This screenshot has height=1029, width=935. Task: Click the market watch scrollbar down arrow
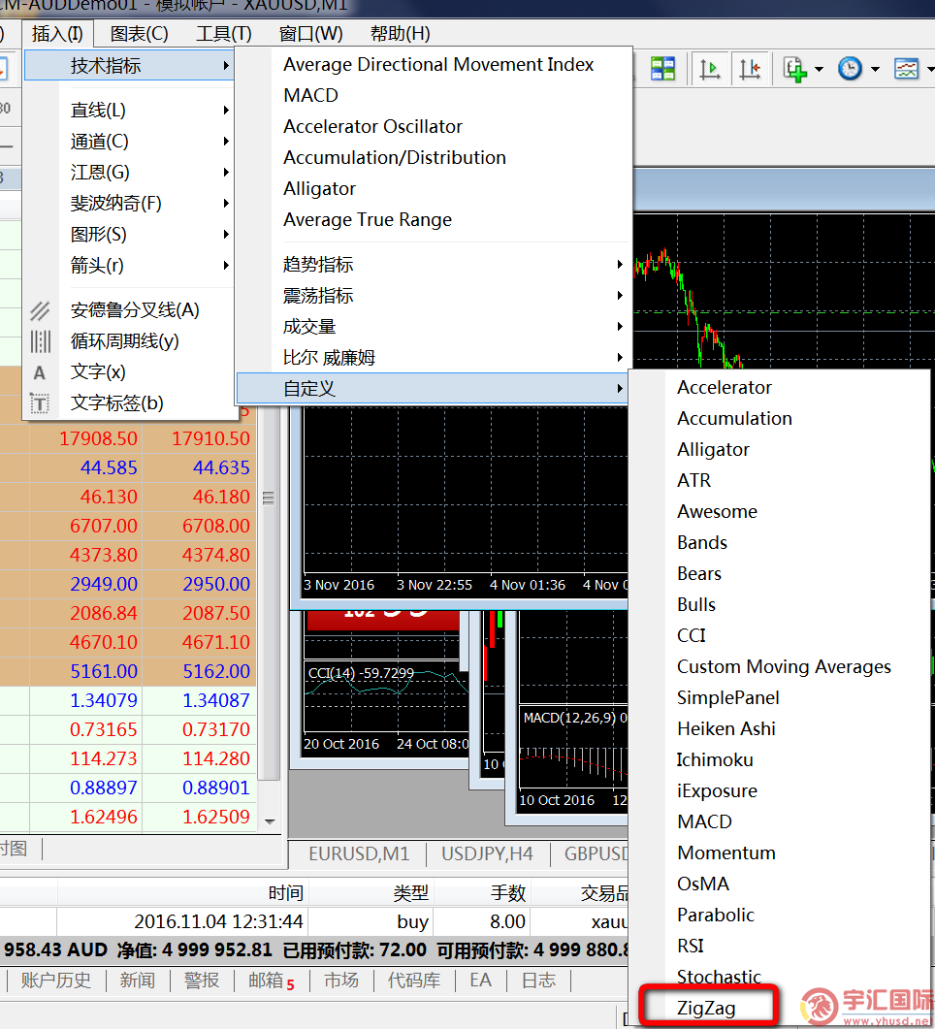pos(270,821)
